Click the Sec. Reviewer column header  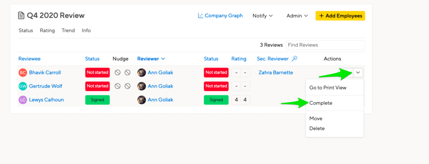[x=273, y=58]
